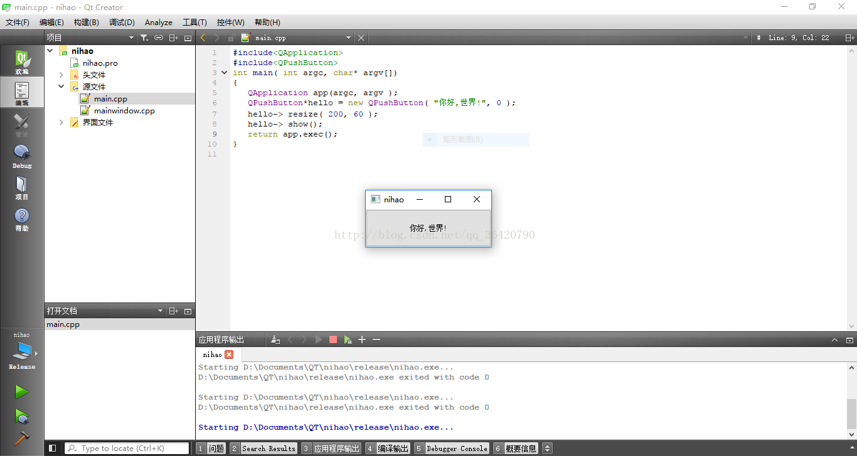
Task: Zoom in application output text
Action: (362, 339)
